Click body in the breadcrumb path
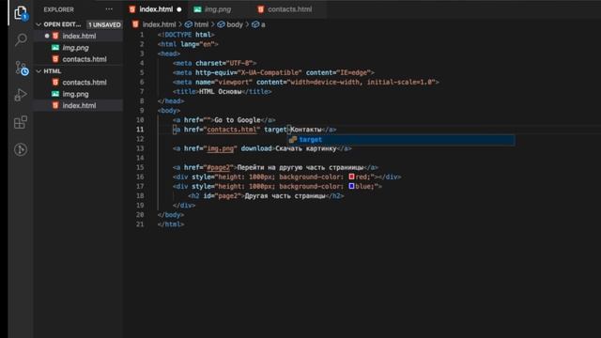This screenshot has width=601, height=338. (235, 24)
